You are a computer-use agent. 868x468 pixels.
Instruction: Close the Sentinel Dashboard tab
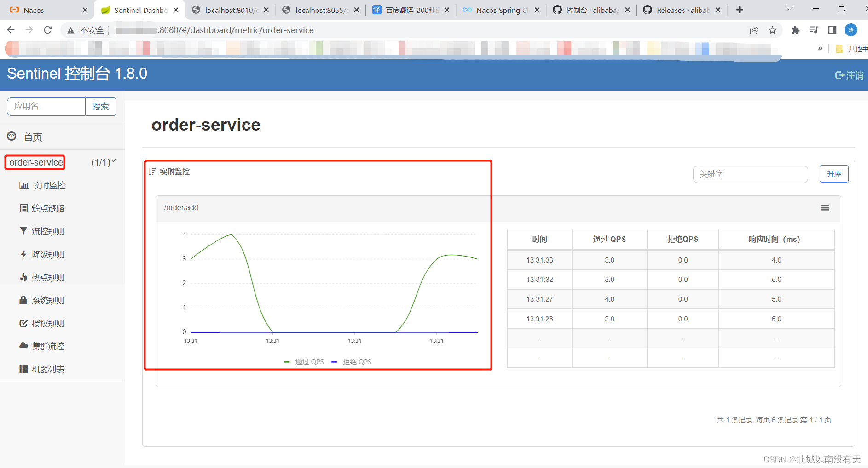176,10
